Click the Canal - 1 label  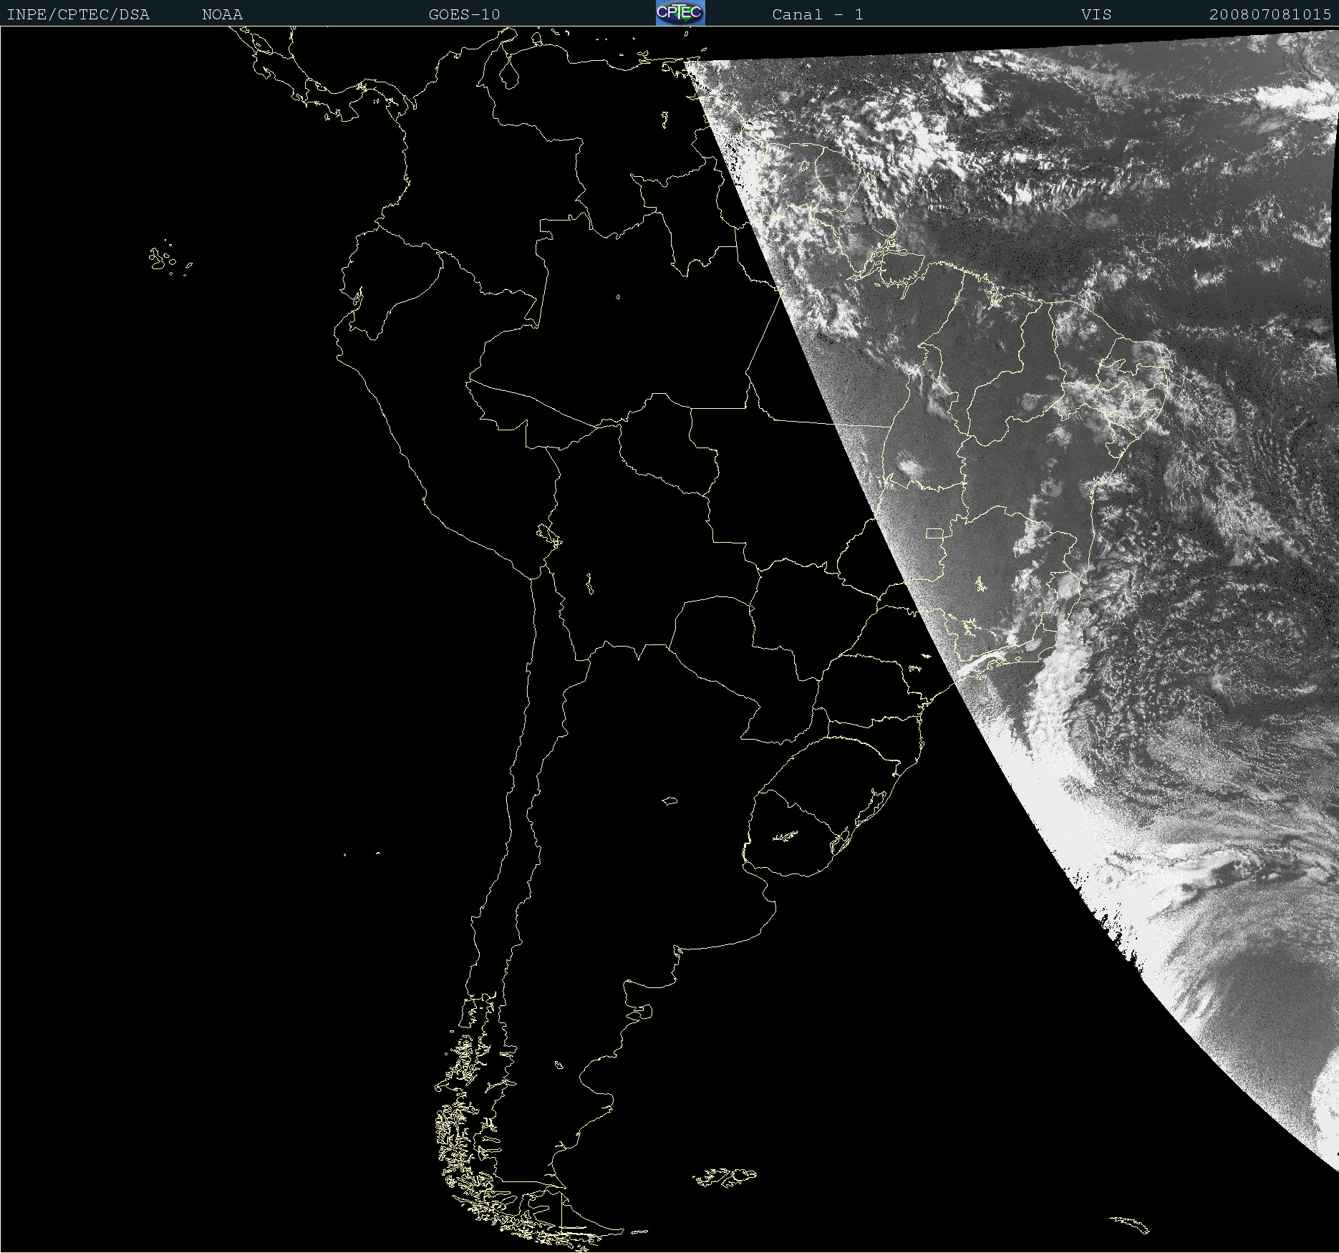click(x=818, y=14)
